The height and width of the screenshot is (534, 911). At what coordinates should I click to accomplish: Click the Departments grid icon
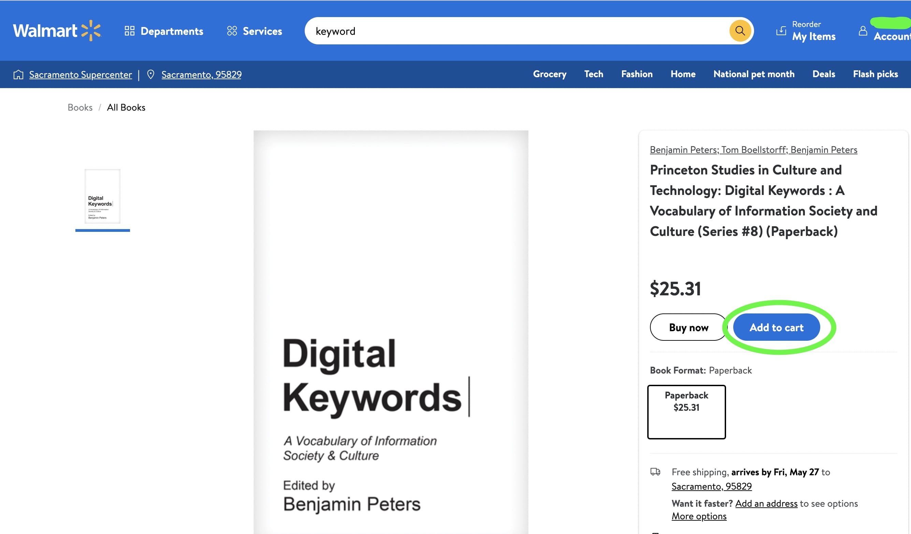[129, 31]
